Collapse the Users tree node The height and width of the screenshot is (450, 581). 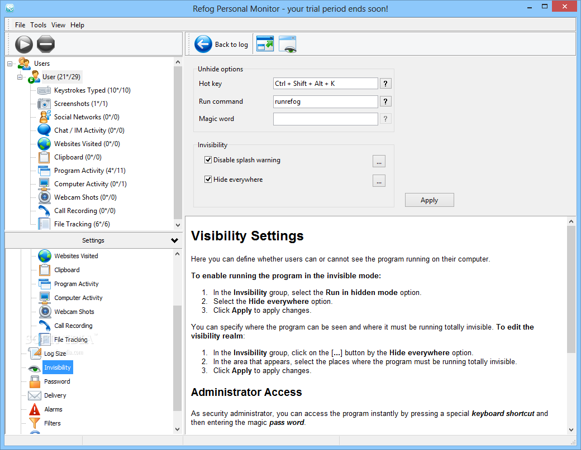pos(10,64)
